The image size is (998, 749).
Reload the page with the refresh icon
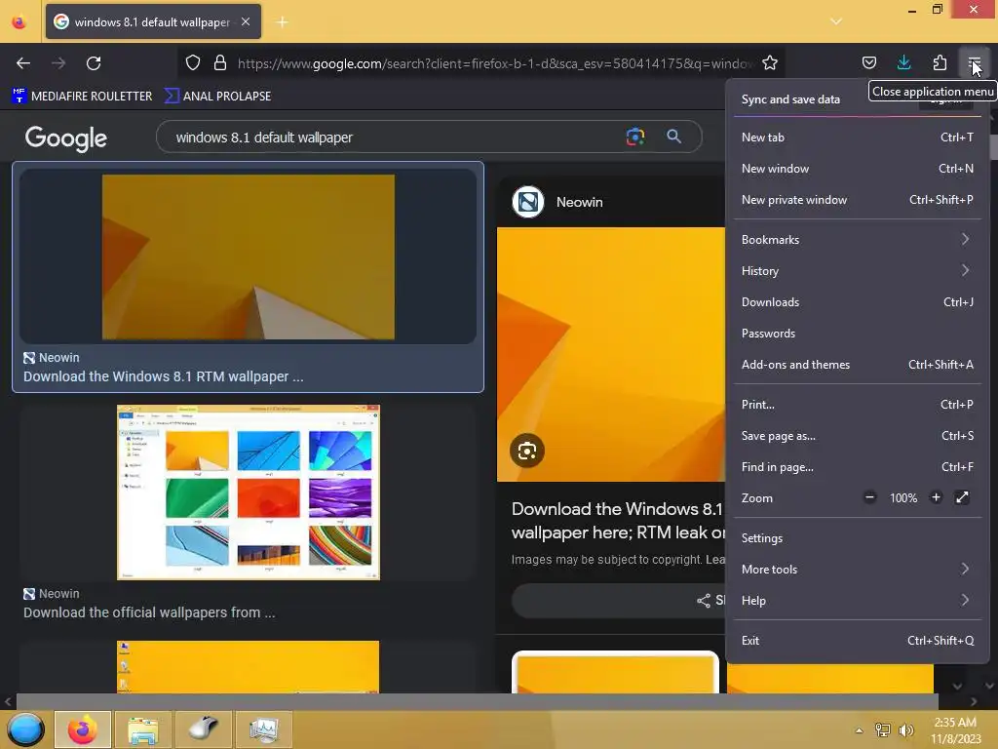pos(94,63)
